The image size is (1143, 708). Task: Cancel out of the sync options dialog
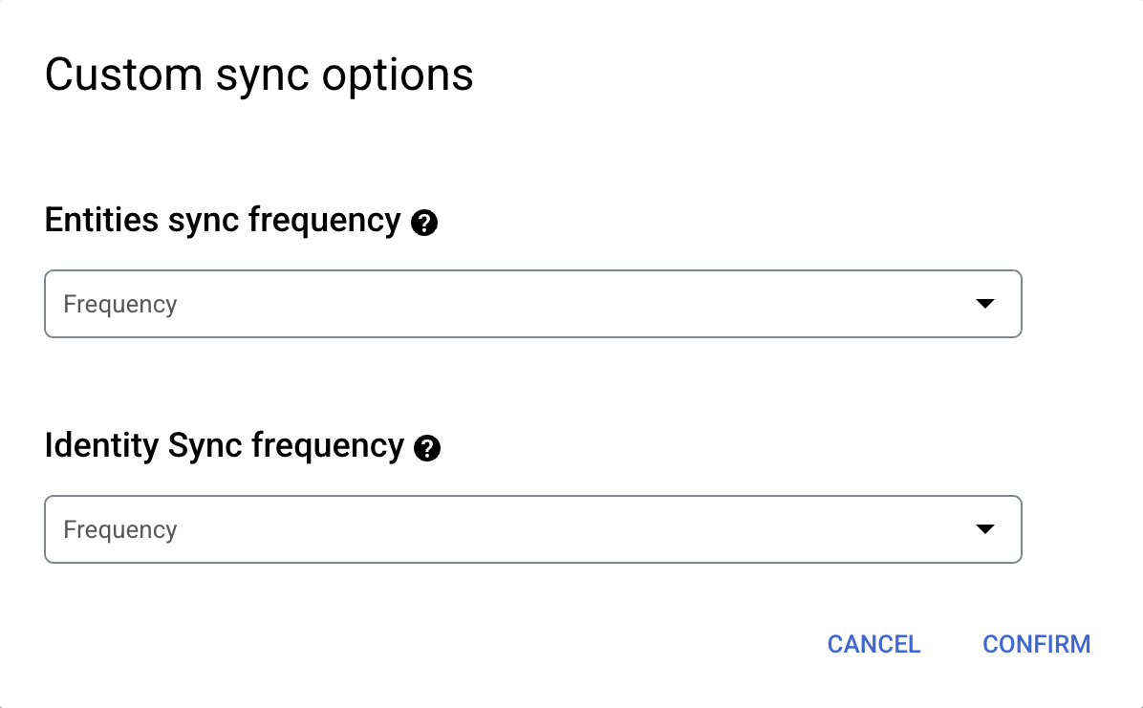(873, 644)
